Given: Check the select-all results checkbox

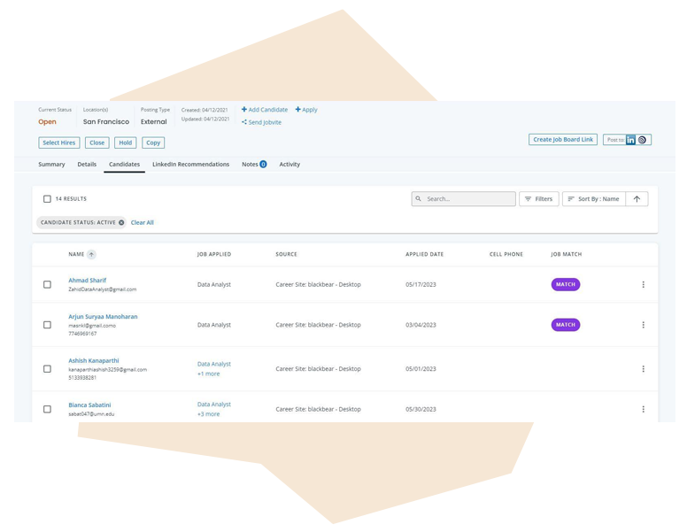Looking at the screenshot, I should [x=48, y=199].
